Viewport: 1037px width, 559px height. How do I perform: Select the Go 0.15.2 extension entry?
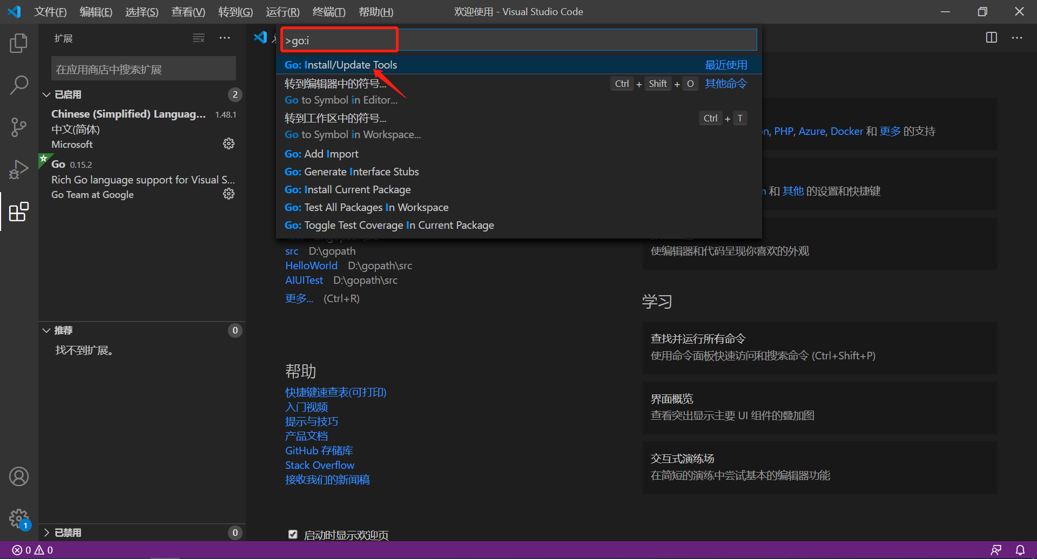(142, 179)
